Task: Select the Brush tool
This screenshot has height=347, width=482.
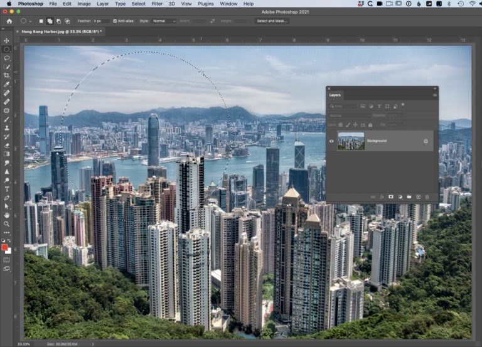Action: point(6,119)
